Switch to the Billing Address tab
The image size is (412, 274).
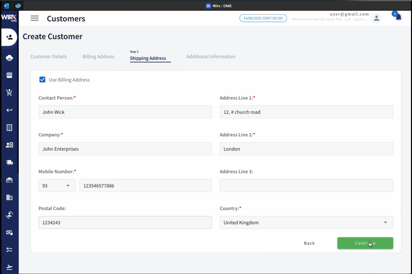point(98,56)
